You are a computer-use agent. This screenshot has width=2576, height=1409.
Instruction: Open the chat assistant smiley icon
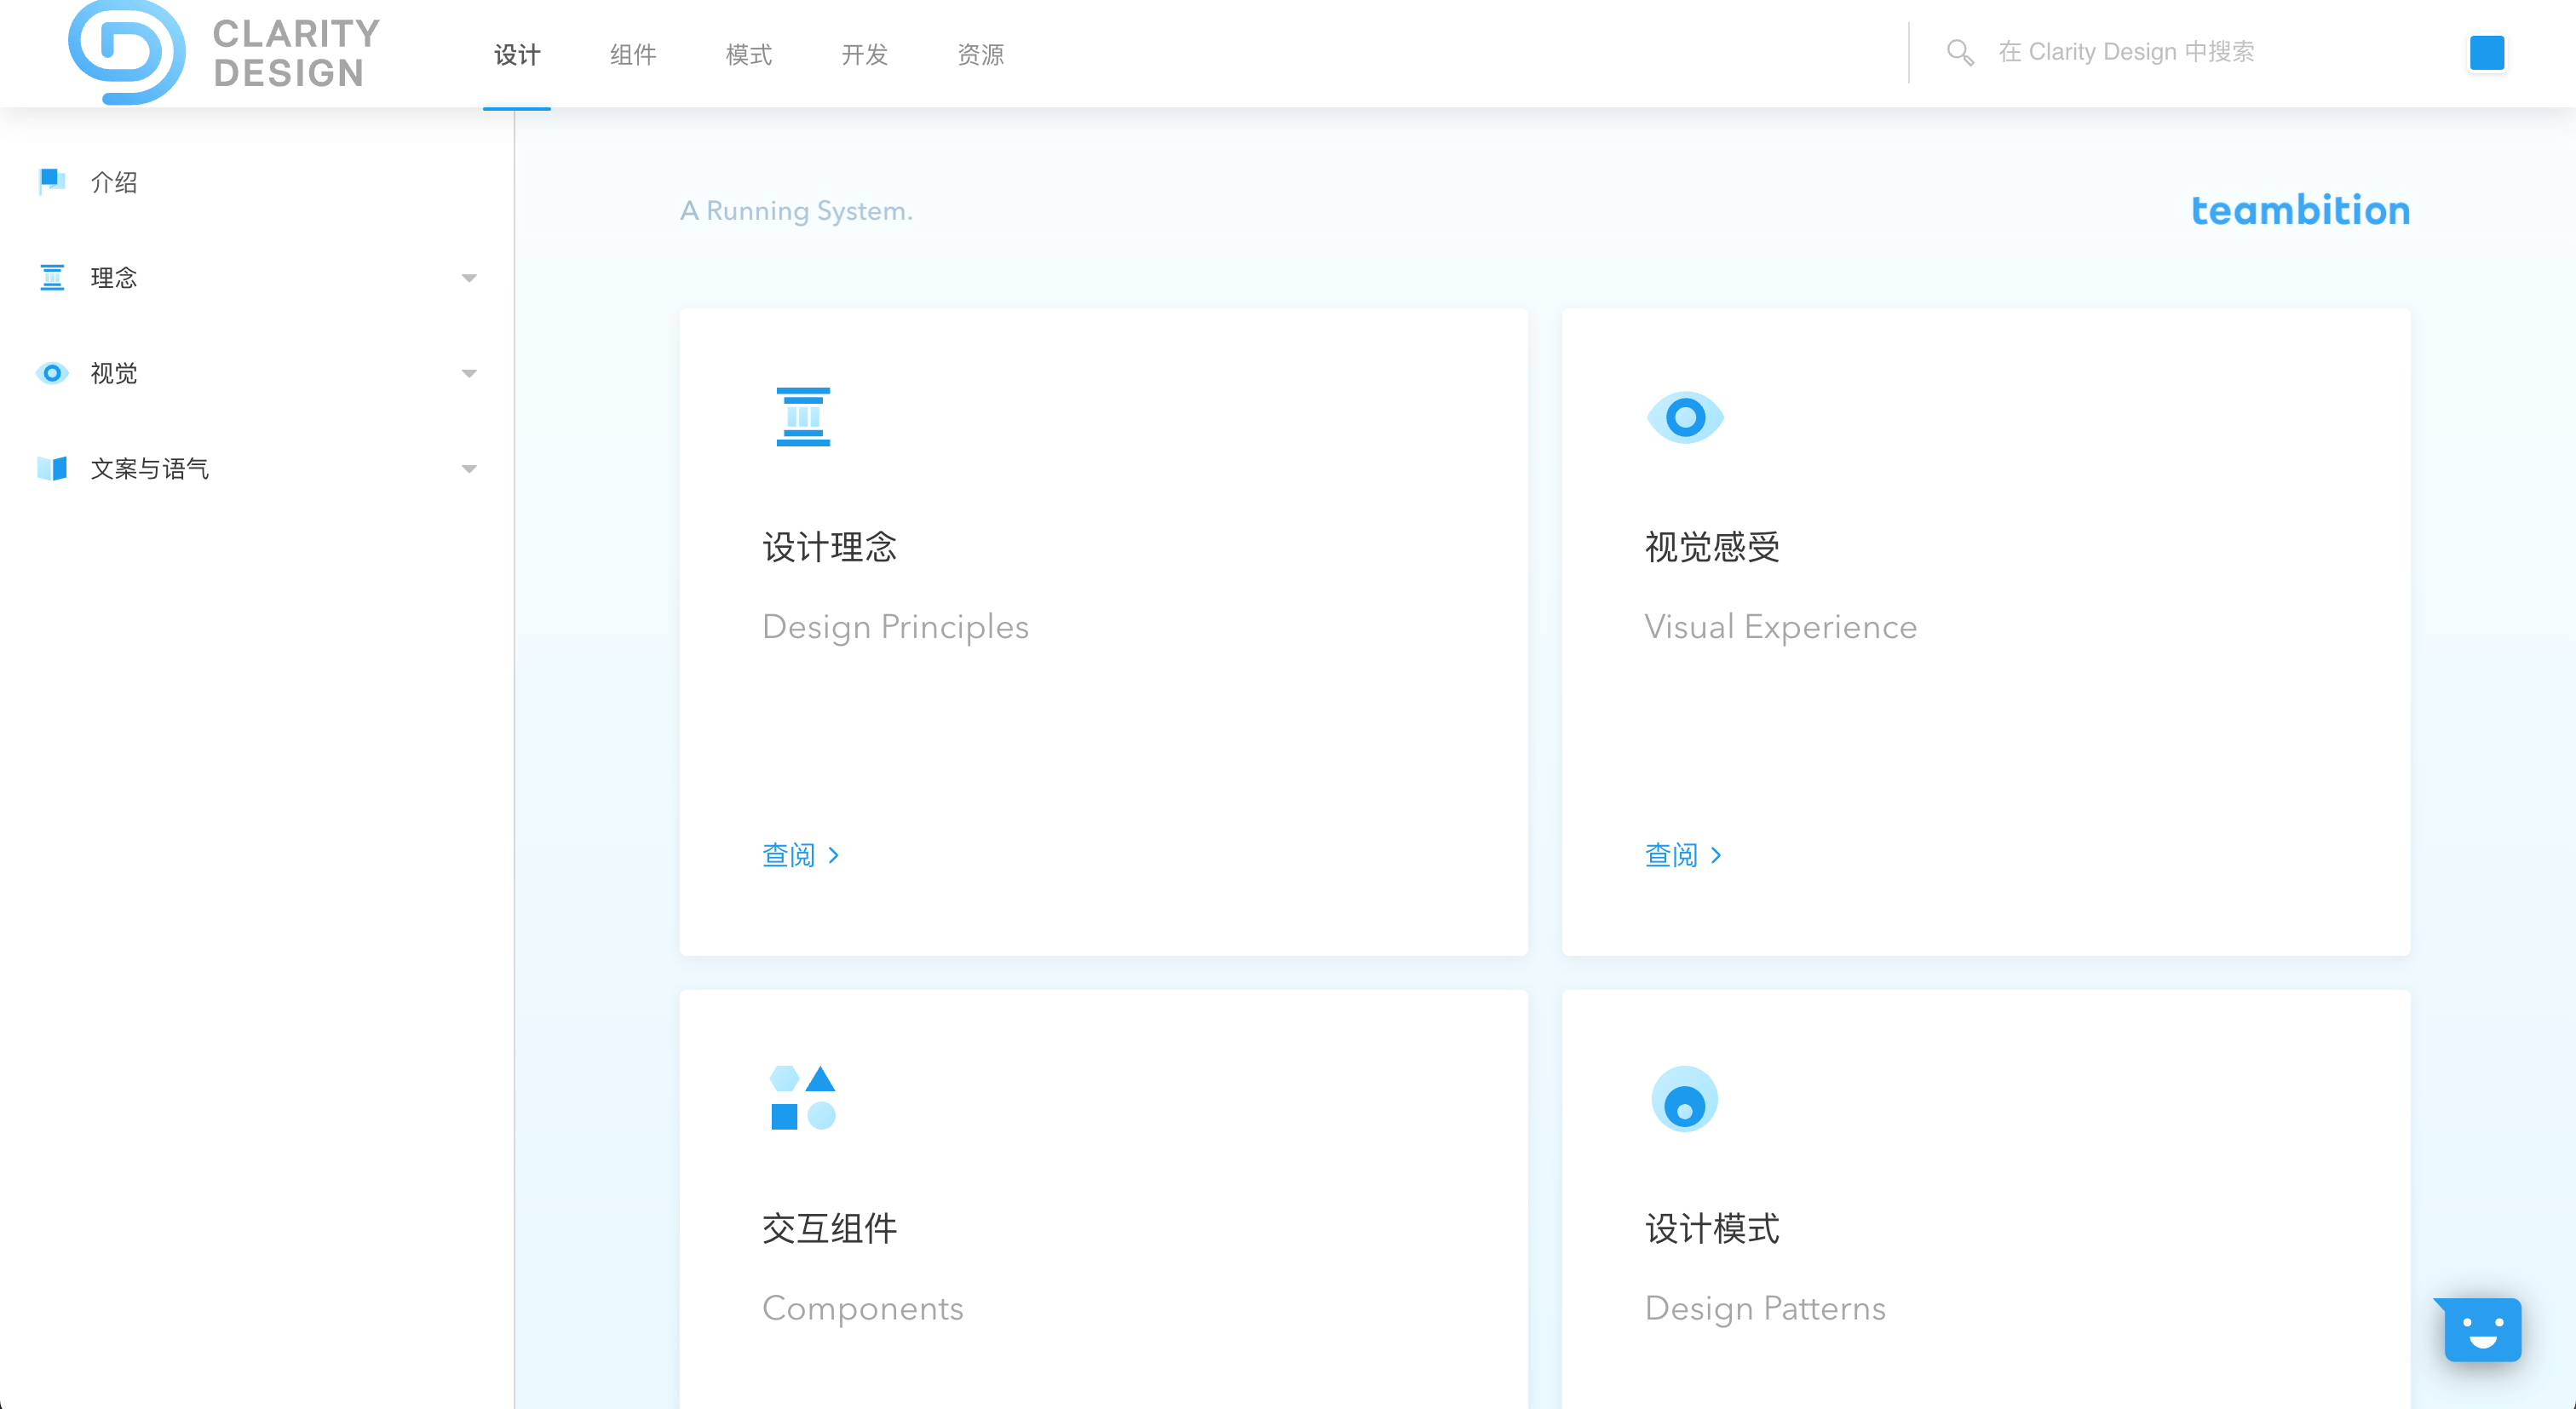tap(2482, 1330)
